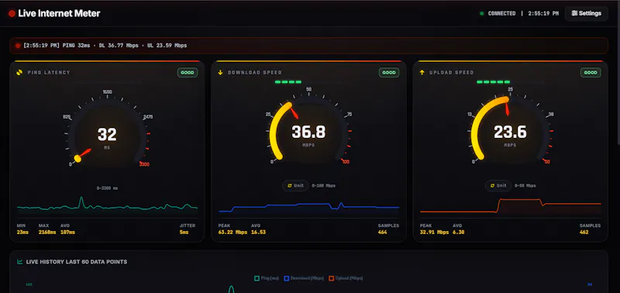Click the orange upload sparkline graph
620x293 pixels.
pyautogui.click(x=511, y=206)
